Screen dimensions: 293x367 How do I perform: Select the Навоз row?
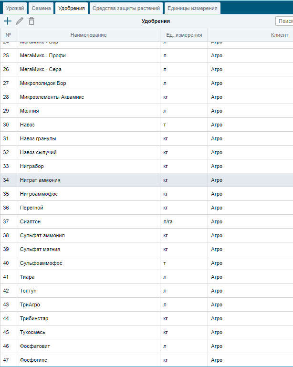click(x=146, y=125)
